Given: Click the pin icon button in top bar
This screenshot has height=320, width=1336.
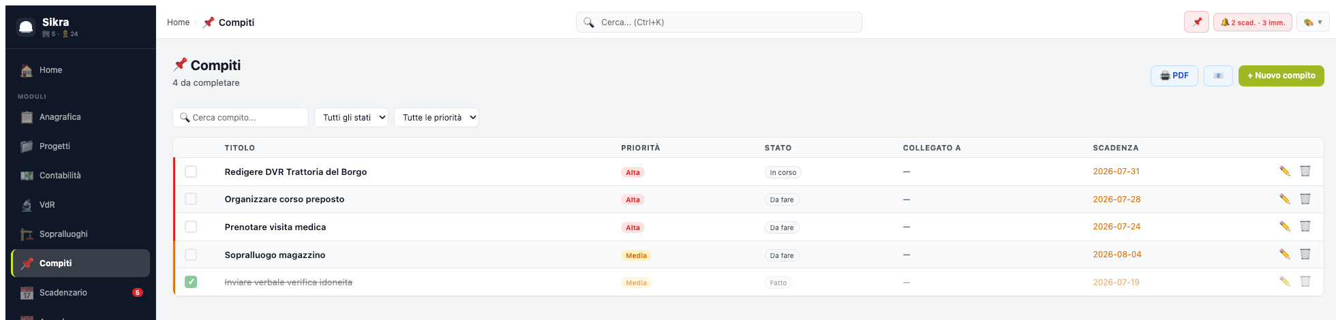Looking at the screenshot, I should click(1197, 22).
